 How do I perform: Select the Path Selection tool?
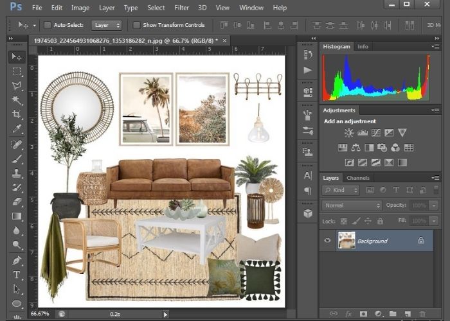[x=17, y=289]
